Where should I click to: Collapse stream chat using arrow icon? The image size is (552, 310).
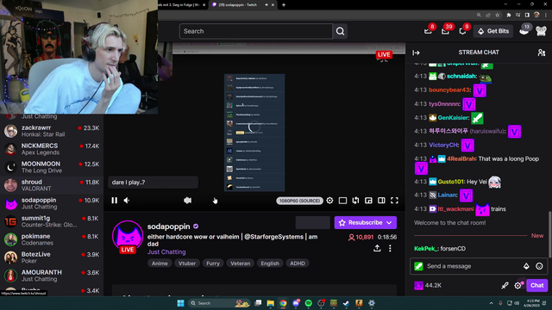point(416,53)
